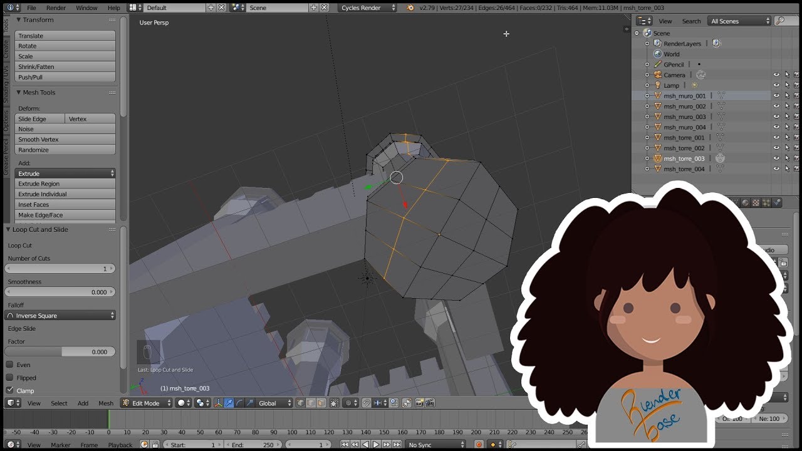Click the translate manipulator arrow icon
This screenshot has width=802, height=451.
[x=229, y=403]
